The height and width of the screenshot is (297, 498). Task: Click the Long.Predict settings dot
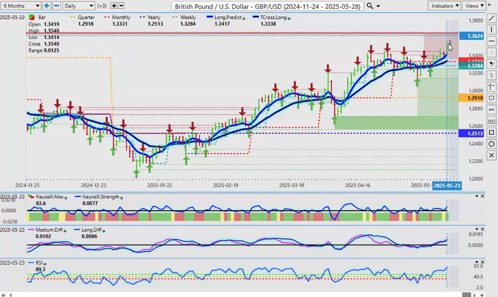point(244,18)
